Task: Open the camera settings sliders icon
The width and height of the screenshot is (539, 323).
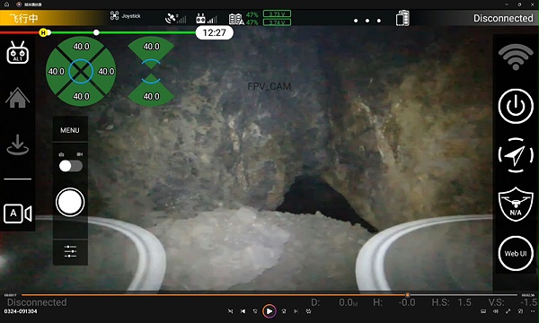Action: pyautogui.click(x=70, y=251)
